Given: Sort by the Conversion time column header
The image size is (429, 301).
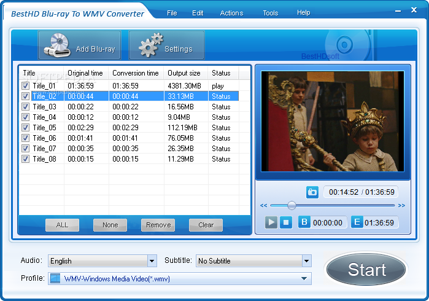Looking at the screenshot, I should tap(136, 73).
